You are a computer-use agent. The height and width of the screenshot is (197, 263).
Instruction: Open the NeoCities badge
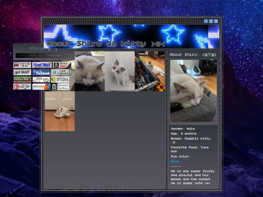tap(42, 65)
